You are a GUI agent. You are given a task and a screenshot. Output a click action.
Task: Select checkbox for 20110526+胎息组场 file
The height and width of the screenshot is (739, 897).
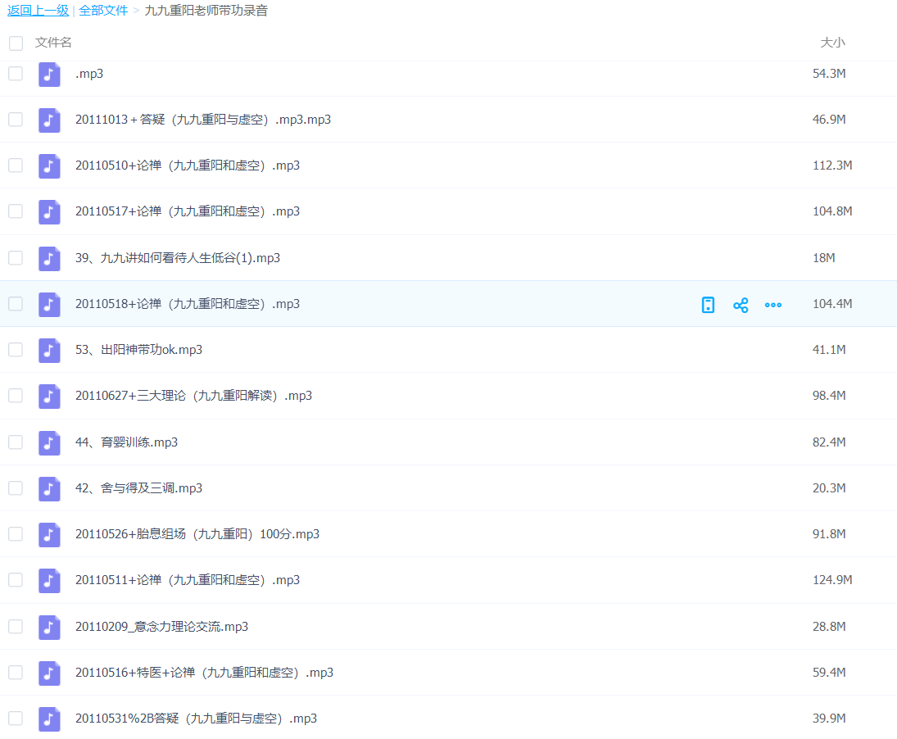[16, 534]
